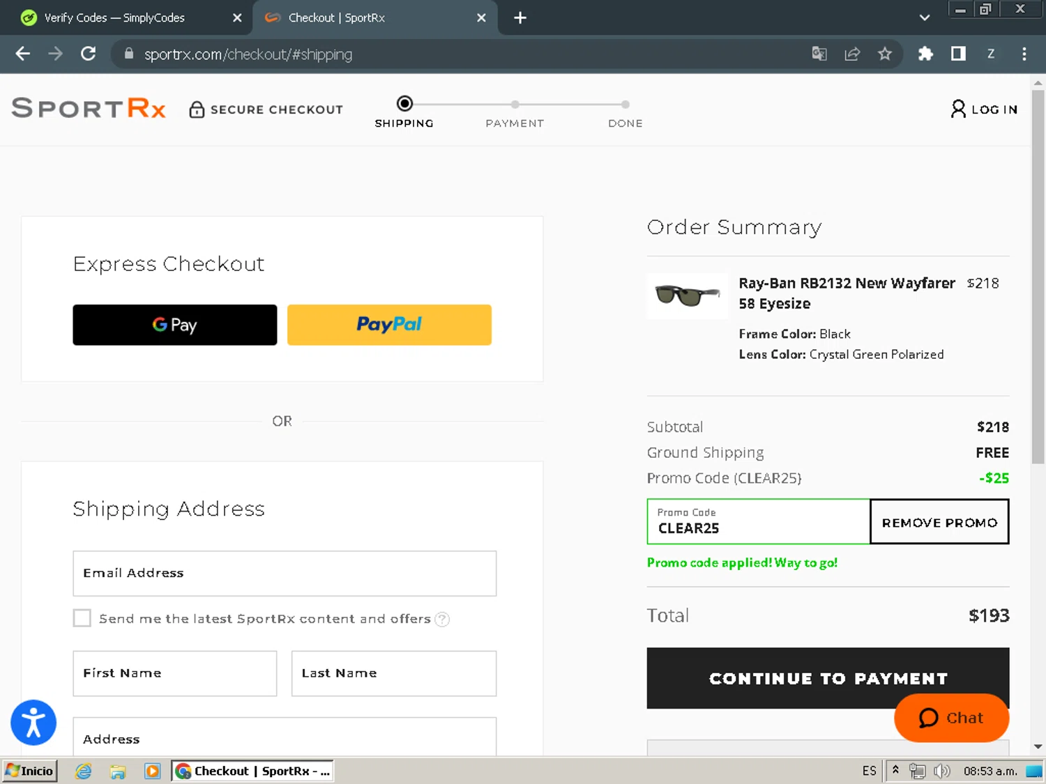
Task: Expand the tab search chevron
Action: 925,17
